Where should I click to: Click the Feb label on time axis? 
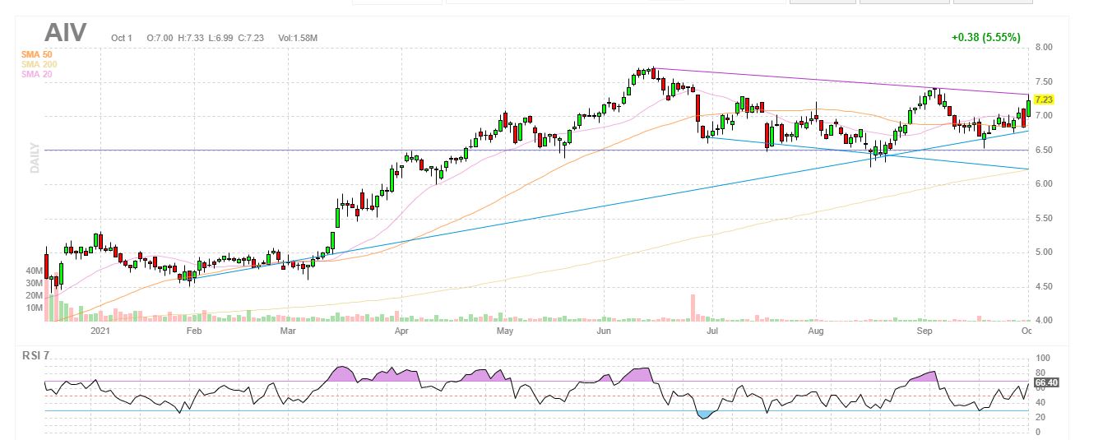(x=194, y=331)
